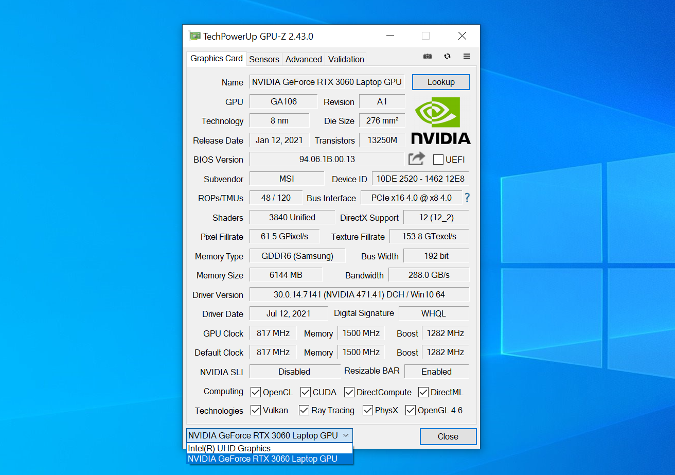Click the GDDR6 (Samsung) memory type field
675x475 pixels.
[x=297, y=256]
